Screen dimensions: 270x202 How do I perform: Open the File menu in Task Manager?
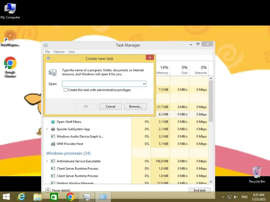[47, 52]
